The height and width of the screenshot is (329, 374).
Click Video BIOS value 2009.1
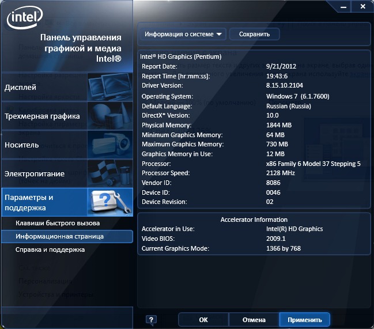tap(275, 239)
